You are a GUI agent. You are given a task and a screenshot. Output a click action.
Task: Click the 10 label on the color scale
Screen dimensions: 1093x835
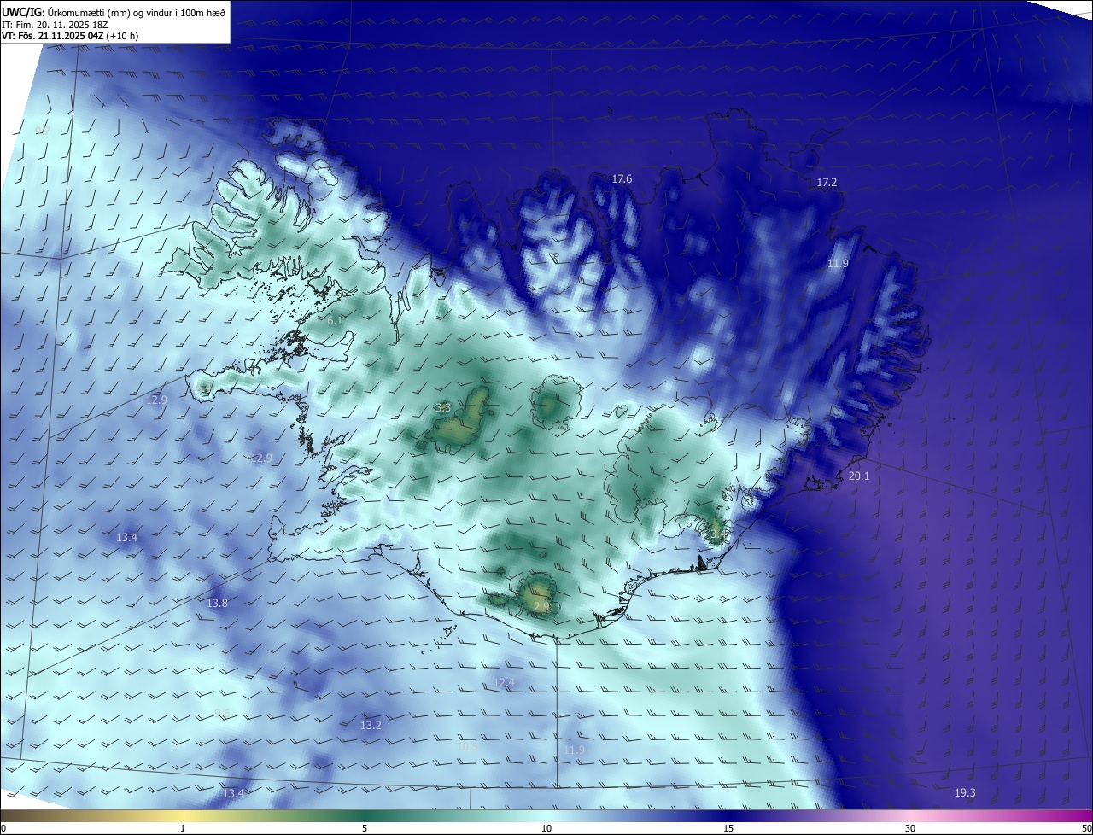(546, 829)
